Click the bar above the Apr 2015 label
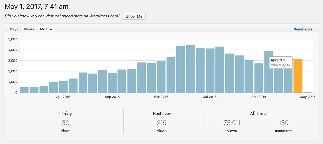This screenshot has width=323, height=144. 63,87
